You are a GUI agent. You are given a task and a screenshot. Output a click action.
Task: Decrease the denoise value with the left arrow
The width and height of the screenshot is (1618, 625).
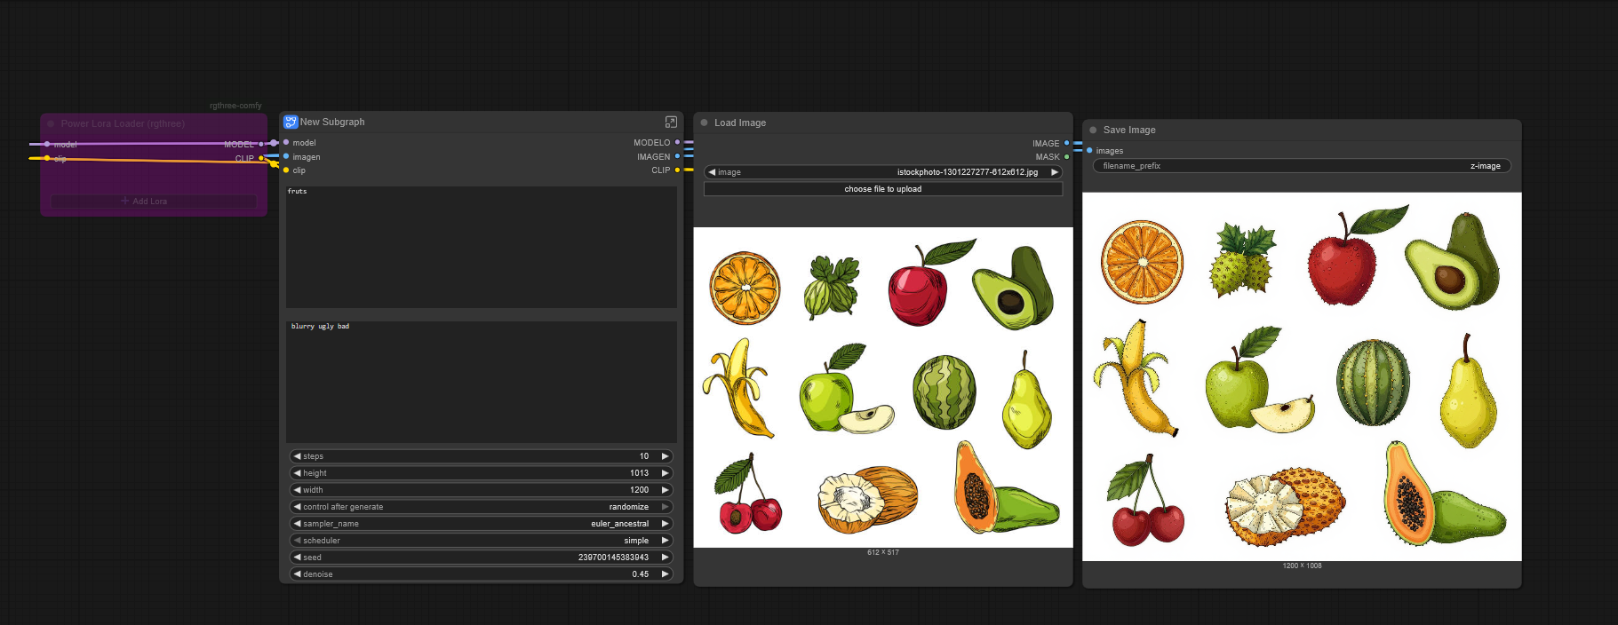click(x=297, y=574)
